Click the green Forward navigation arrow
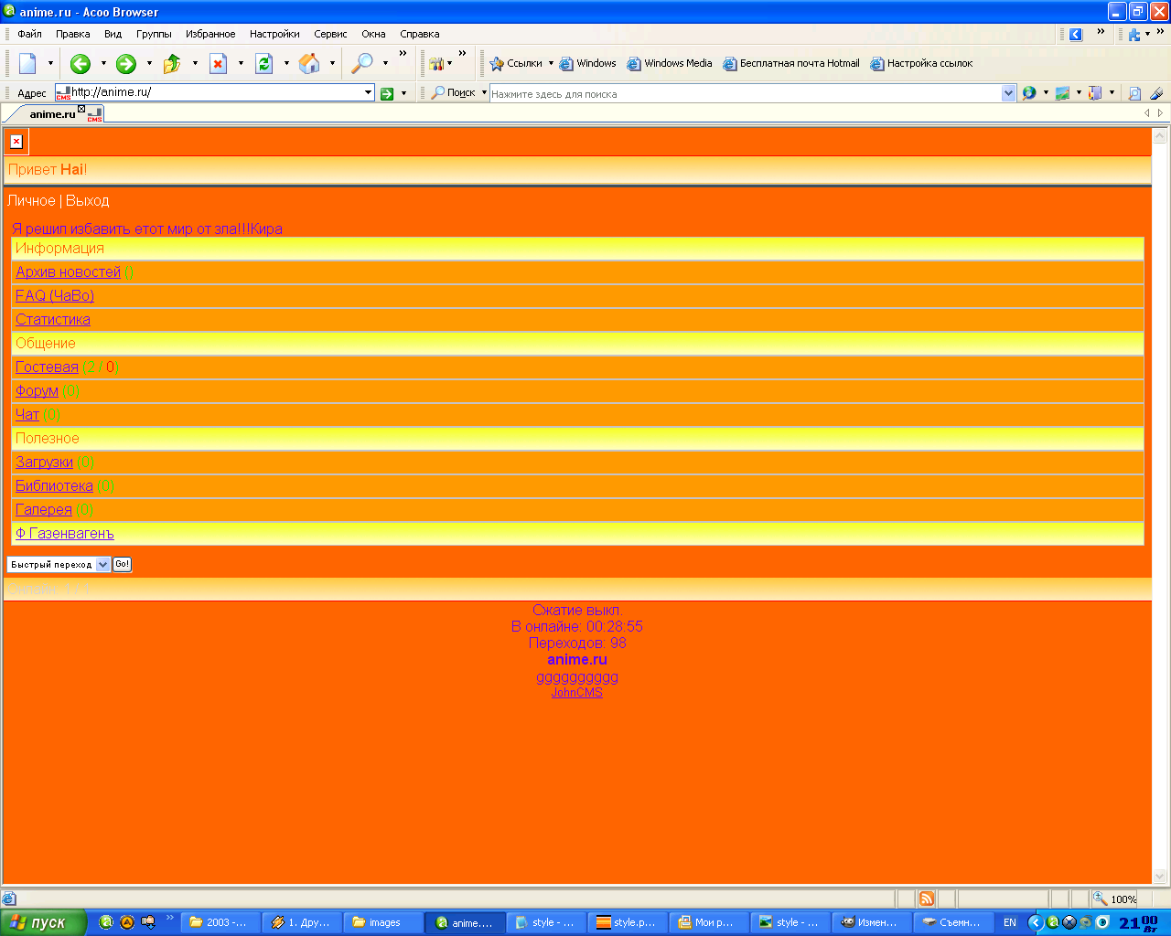The width and height of the screenshot is (1171, 936). point(126,63)
